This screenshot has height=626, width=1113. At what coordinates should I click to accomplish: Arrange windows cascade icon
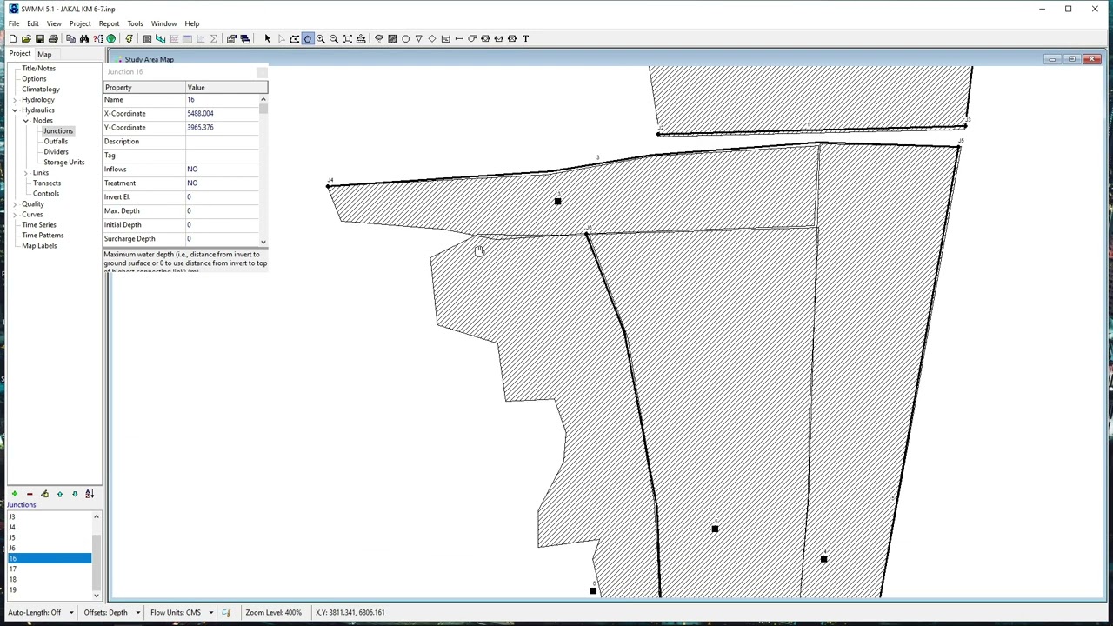(x=244, y=38)
